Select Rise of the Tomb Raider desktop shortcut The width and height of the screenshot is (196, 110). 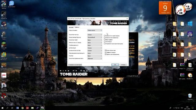click(x=4, y=87)
